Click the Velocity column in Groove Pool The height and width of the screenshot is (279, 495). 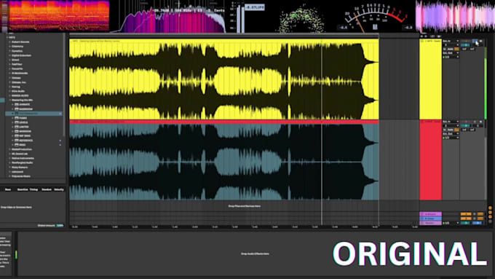pyautogui.click(x=59, y=189)
